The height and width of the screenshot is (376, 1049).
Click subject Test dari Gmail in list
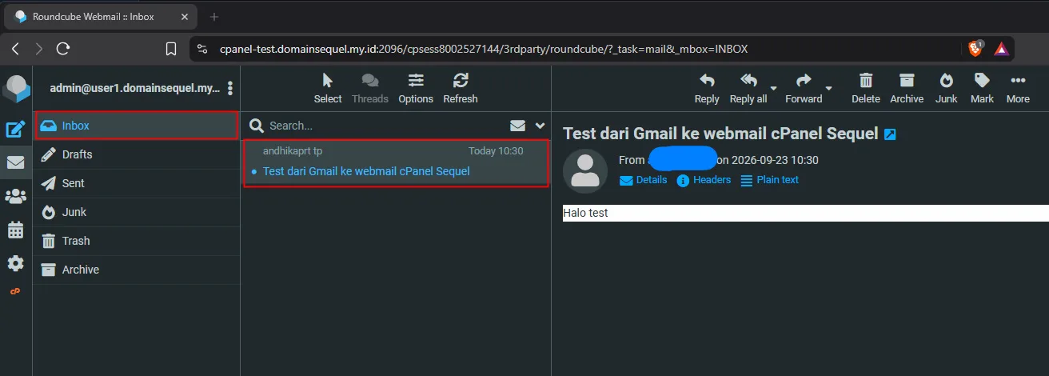coord(366,171)
